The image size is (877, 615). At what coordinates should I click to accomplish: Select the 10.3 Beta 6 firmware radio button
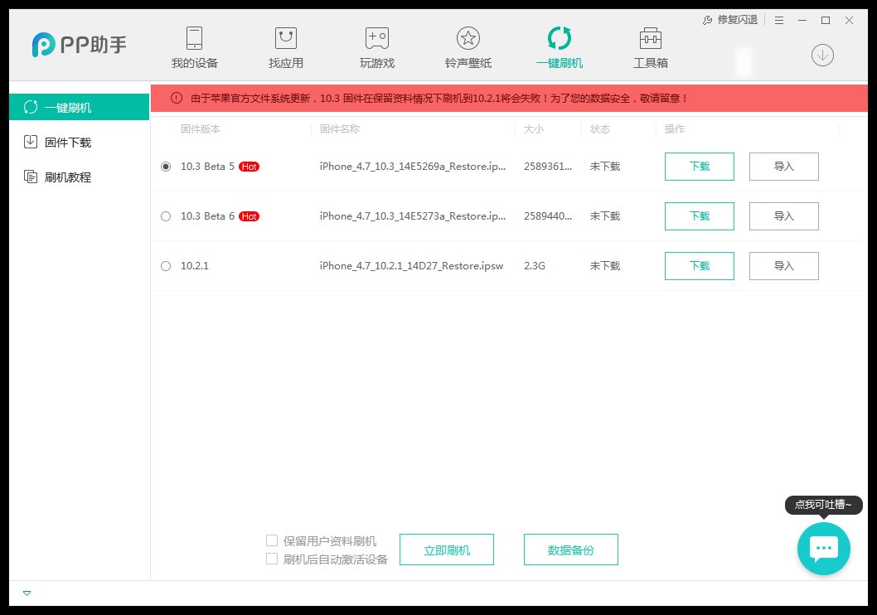click(x=165, y=216)
